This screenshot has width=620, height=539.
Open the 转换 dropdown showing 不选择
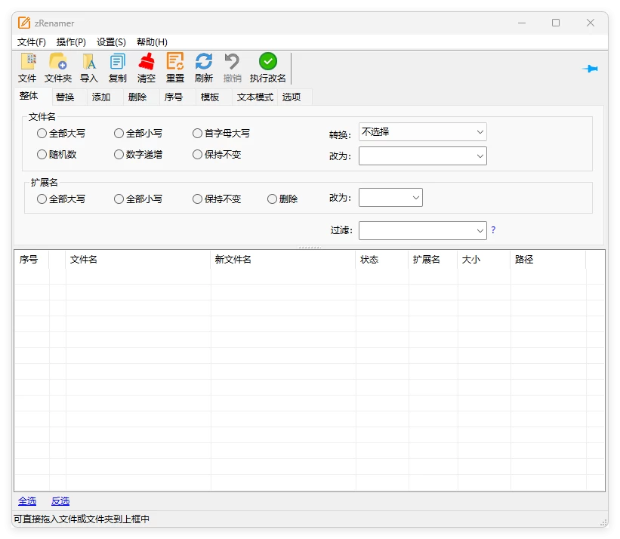pyautogui.click(x=422, y=131)
